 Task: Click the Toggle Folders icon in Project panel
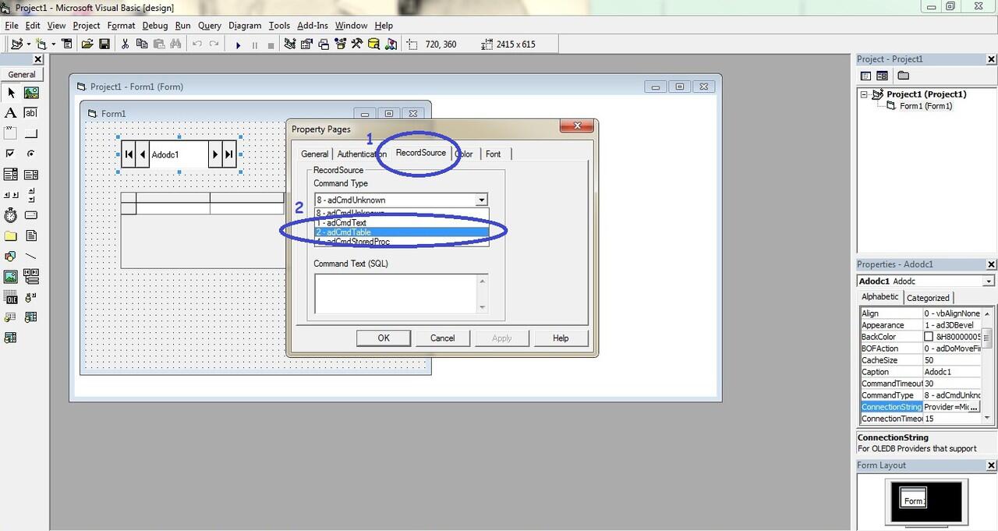(903, 76)
